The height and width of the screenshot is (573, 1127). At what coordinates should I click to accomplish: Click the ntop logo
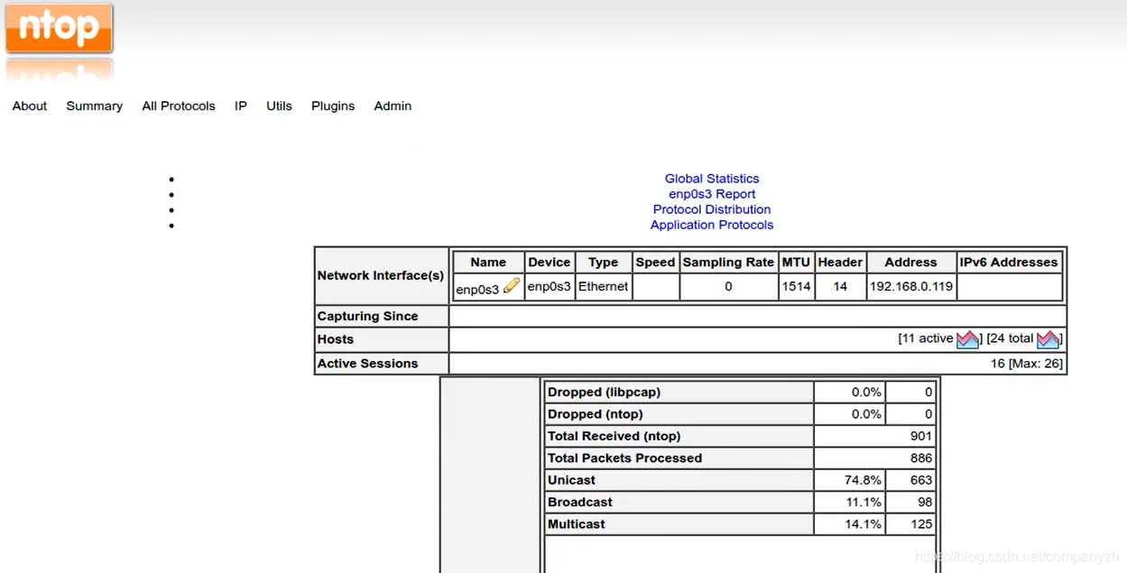tap(59, 29)
